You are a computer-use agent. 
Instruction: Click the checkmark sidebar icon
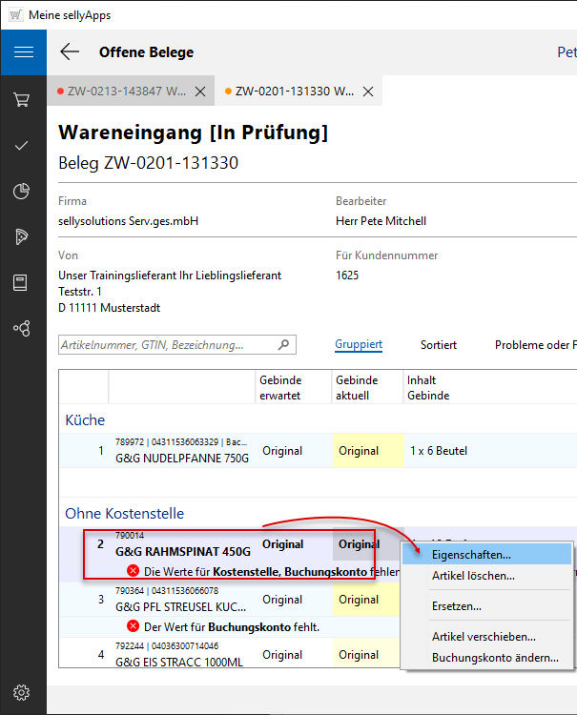[23, 145]
